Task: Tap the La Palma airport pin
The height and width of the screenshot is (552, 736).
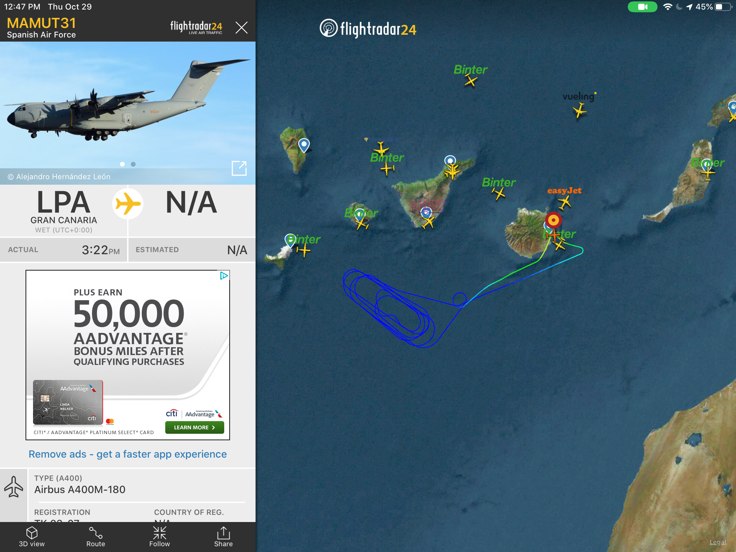Action: pyautogui.click(x=304, y=145)
